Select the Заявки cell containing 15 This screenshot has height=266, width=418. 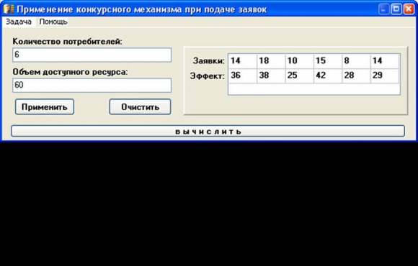pyautogui.click(x=328, y=61)
